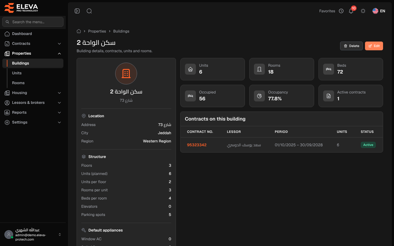Click the Buildings breadcrumb text

tap(121, 31)
